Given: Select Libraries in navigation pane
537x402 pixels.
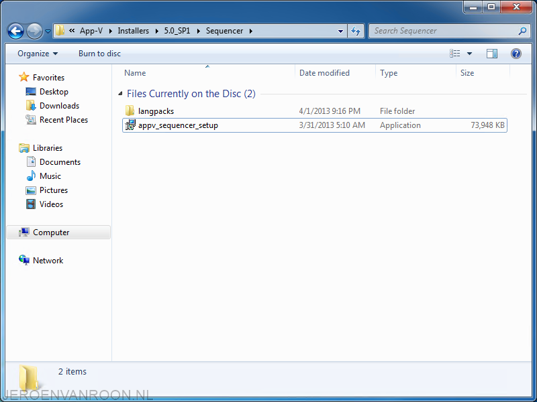Looking at the screenshot, I should (x=48, y=148).
